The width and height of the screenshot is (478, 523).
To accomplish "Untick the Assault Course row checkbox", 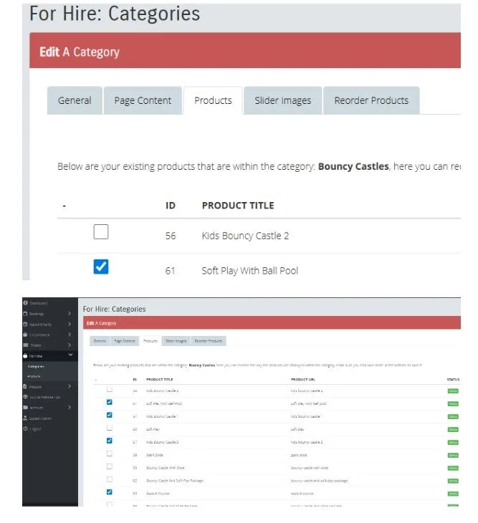I will click(110, 491).
